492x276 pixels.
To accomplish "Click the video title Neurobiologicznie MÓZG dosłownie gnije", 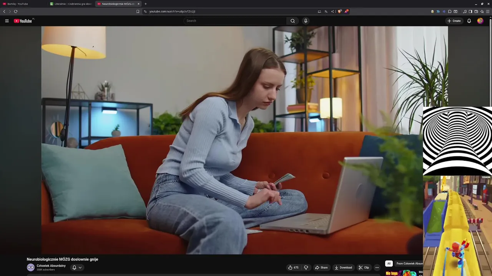I will click(62, 260).
